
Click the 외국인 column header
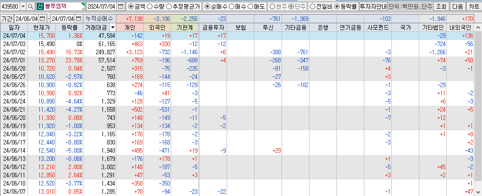(x=157, y=27)
